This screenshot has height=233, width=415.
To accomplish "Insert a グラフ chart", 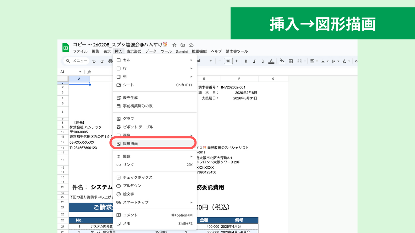I will pos(155,119).
